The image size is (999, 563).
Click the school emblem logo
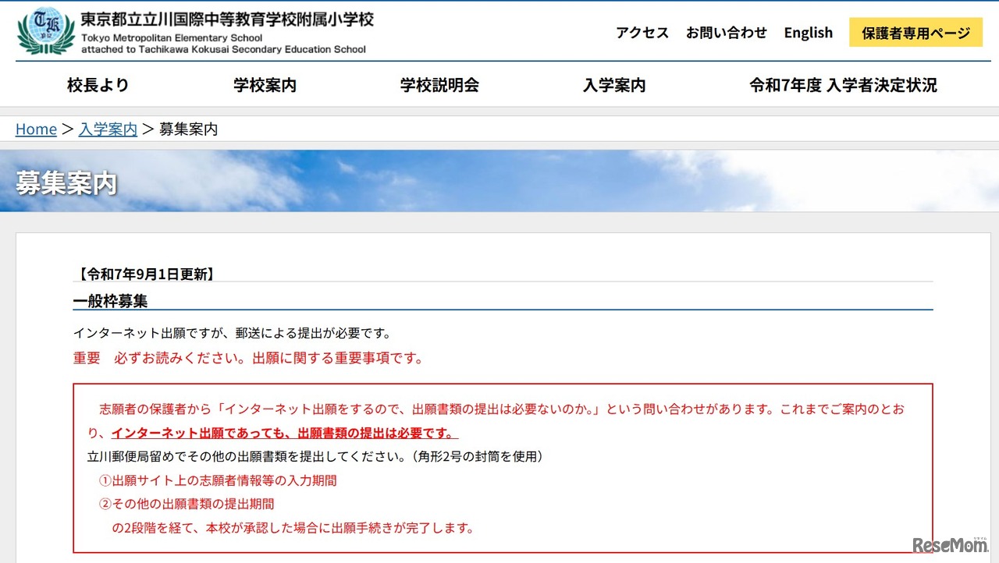pos(43,31)
